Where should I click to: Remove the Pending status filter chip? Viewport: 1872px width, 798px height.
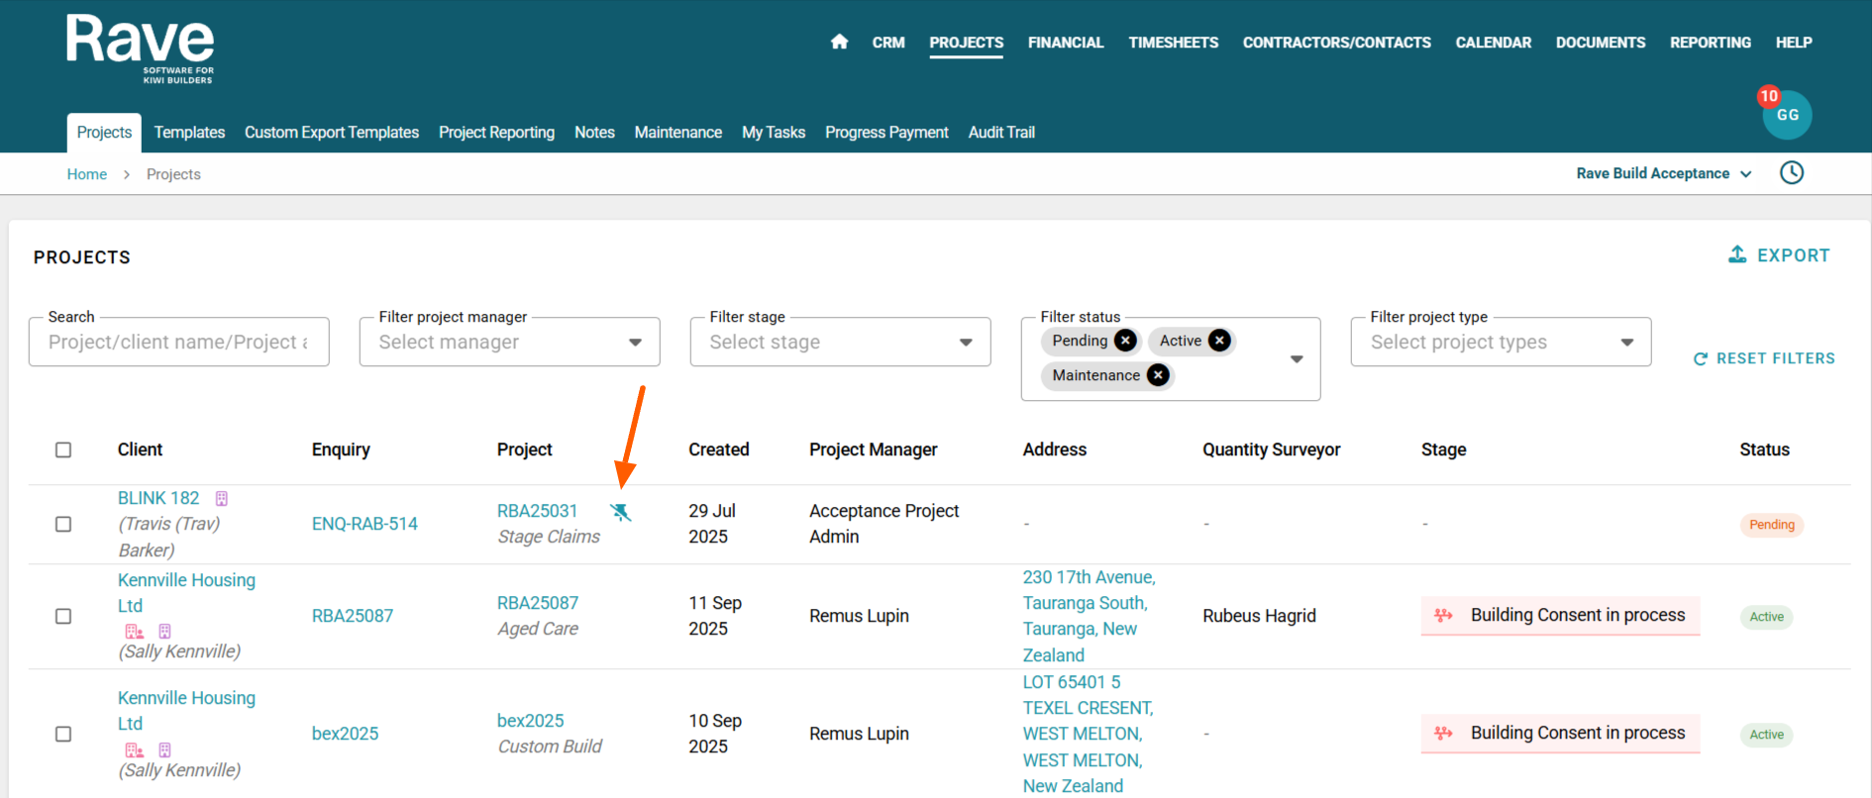click(x=1125, y=341)
